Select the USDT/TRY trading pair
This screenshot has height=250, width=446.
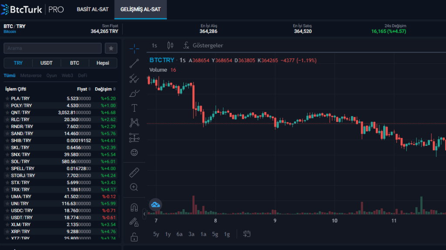(60, 217)
